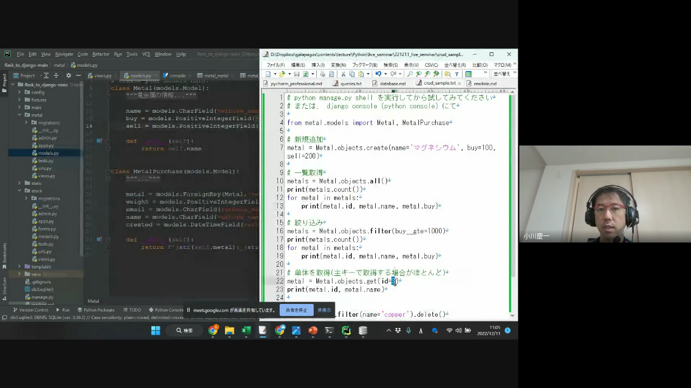The image size is (691, 388).
Task: Collapse the metal folder in project tree
Action: click(x=19, y=115)
